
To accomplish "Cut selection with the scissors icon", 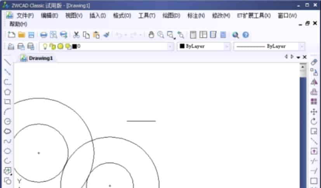I will 76,35.
